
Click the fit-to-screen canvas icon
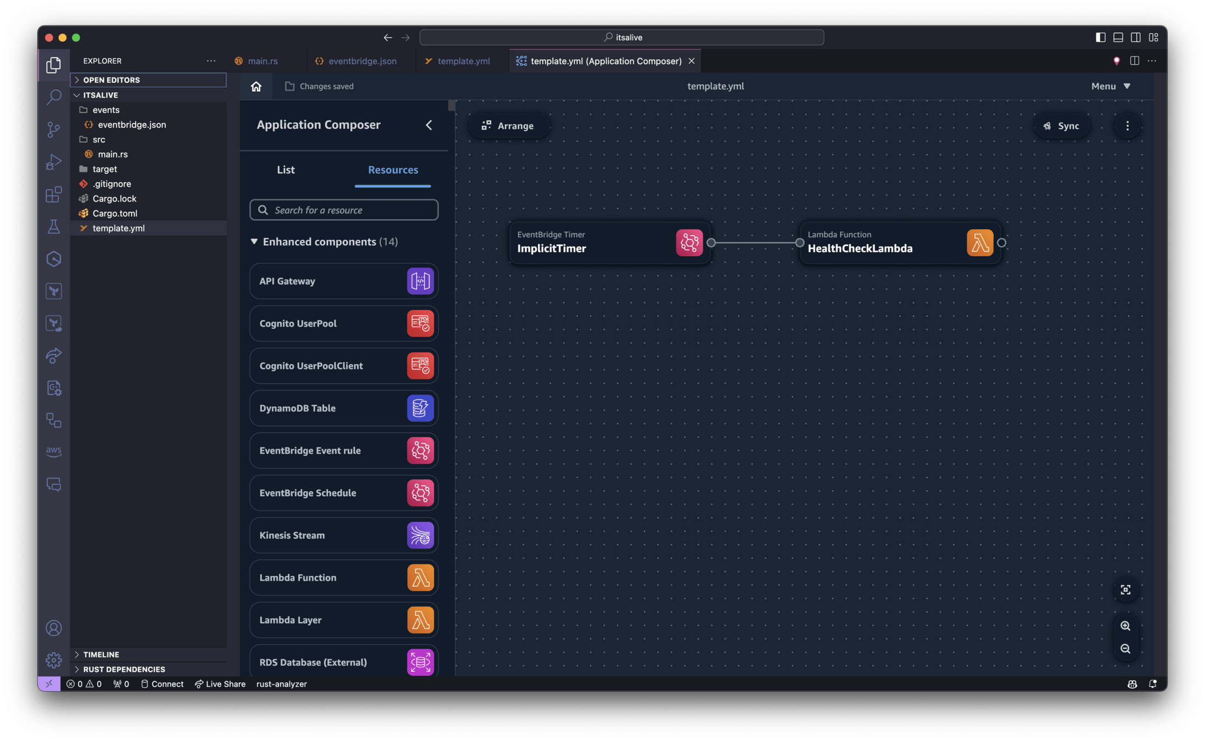[x=1125, y=590]
